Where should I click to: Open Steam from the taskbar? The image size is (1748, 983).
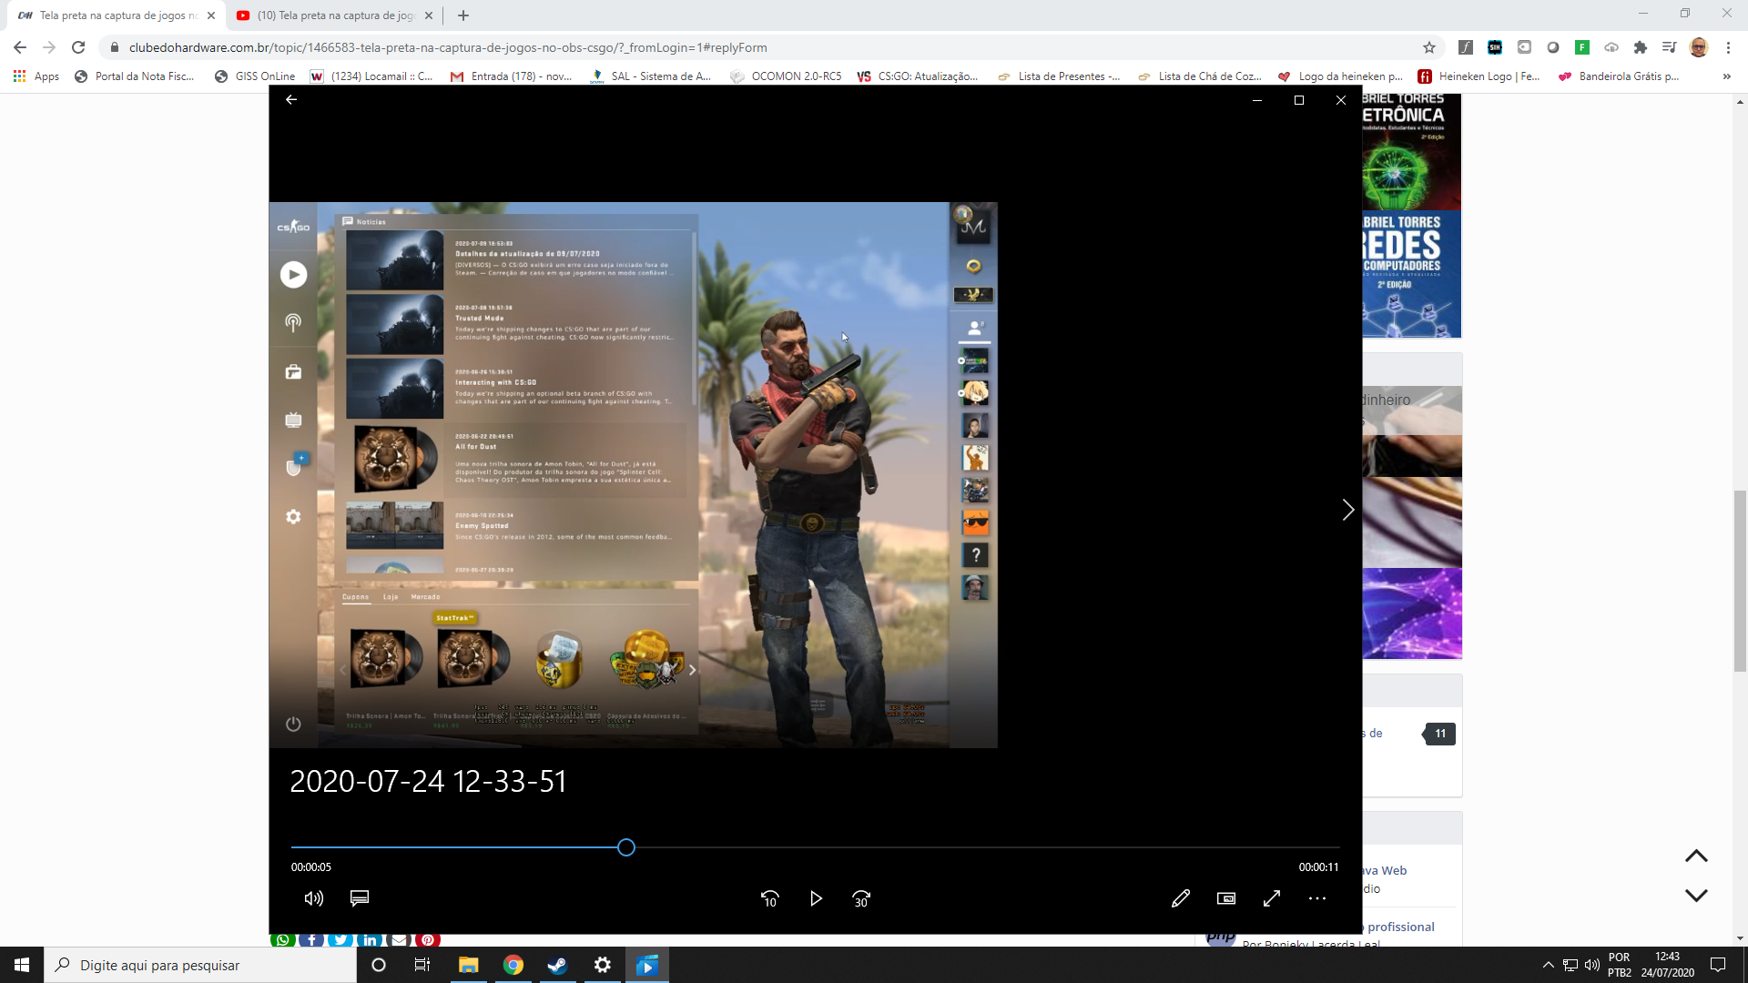pos(557,965)
